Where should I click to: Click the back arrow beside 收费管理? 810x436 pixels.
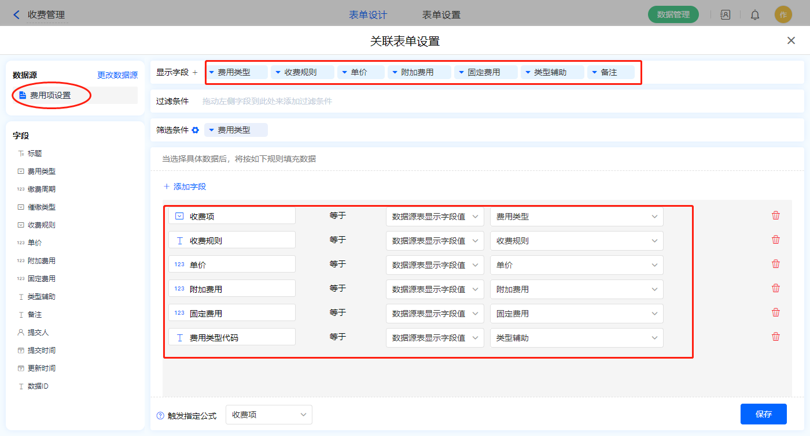coord(16,15)
